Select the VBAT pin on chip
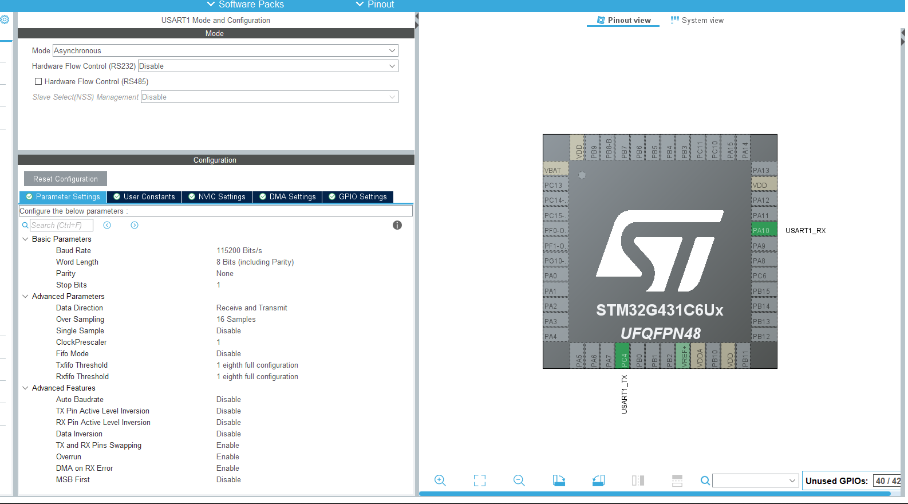 [556, 170]
